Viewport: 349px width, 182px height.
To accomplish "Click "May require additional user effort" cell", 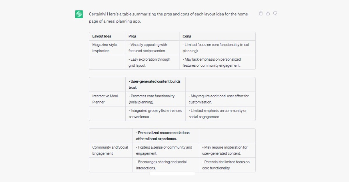I will (x=218, y=99).
